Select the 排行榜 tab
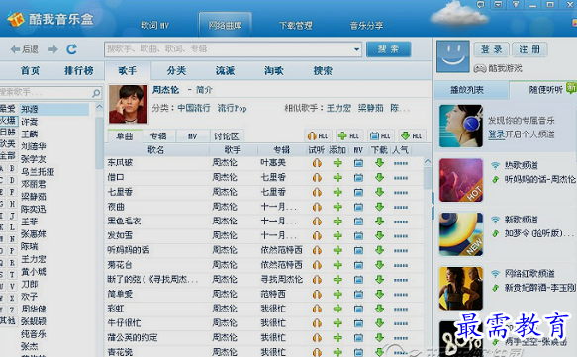This screenshot has width=577, height=357. (x=79, y=70)
